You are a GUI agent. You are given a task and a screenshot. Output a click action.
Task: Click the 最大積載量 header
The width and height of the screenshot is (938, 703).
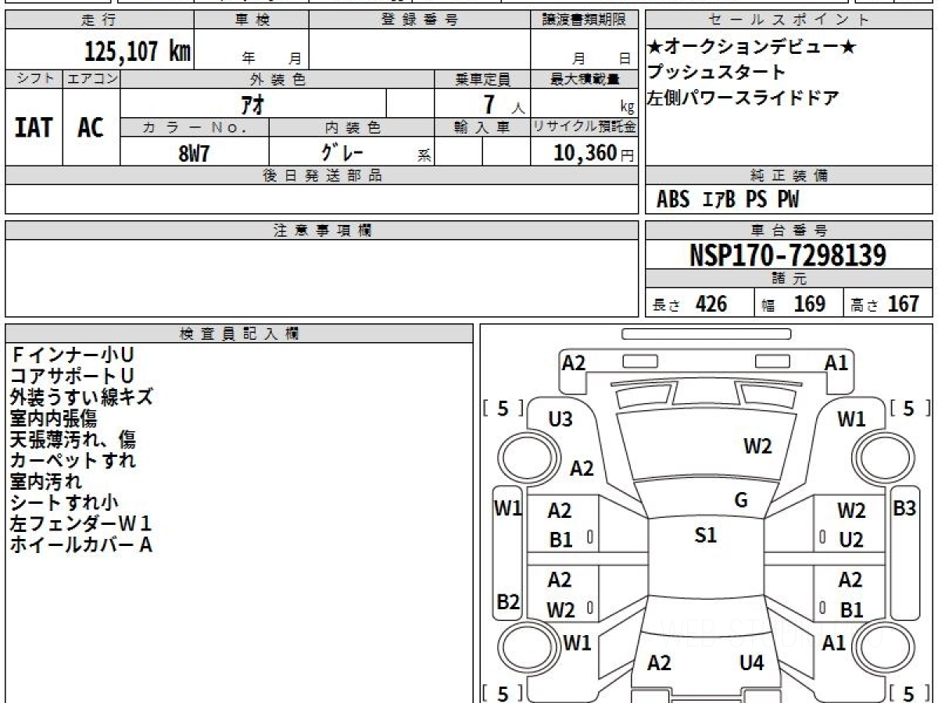[x=585, y=79]
